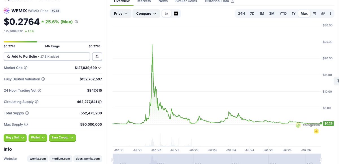Click the $0.2749 range low value

coord(10,46)
